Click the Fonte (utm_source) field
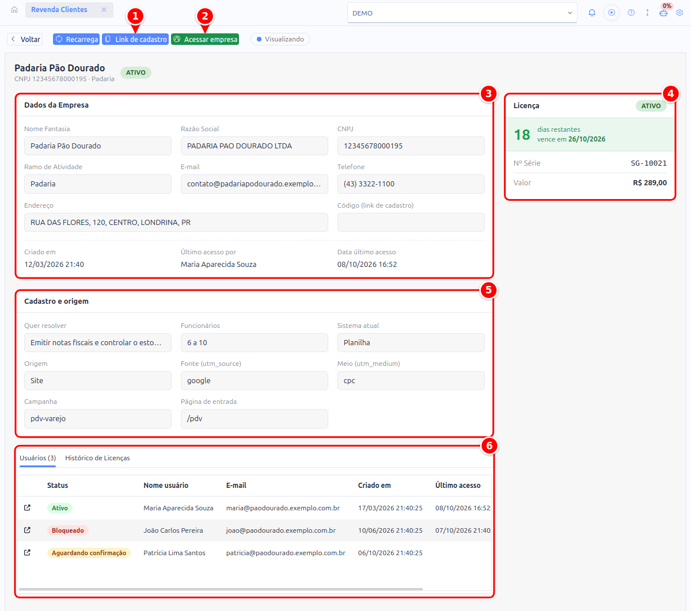The image size is (691, 611). [255, 380]
